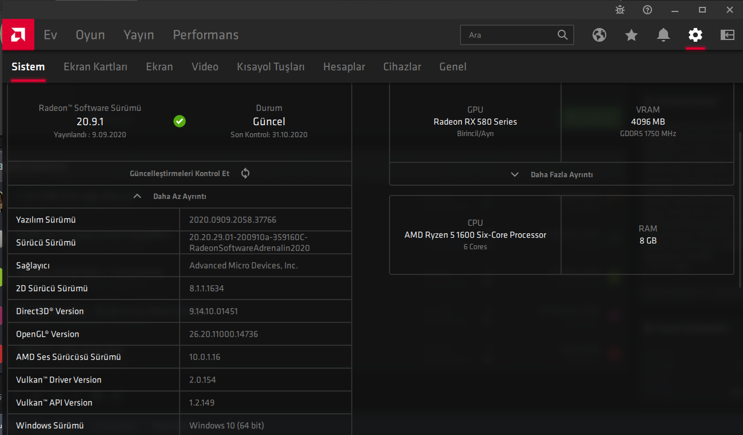This screenshot has width=743, height=435.
Task: Open favorites star icon
Action: click(x=631, y=35)
